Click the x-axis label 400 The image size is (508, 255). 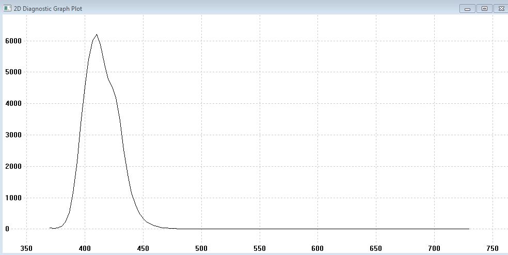85,248
